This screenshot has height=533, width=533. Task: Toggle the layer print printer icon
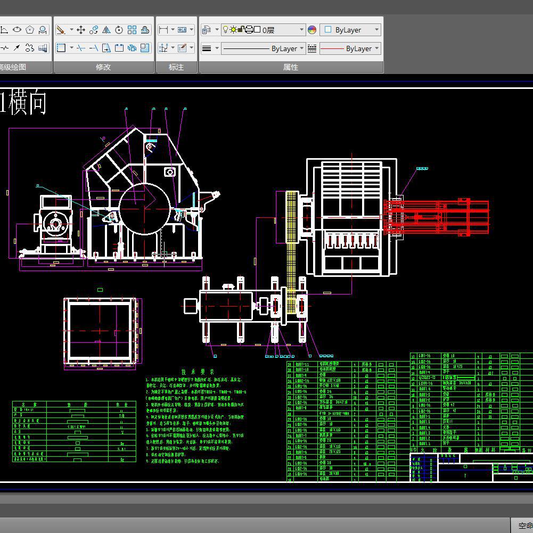[x=249, y=30]
